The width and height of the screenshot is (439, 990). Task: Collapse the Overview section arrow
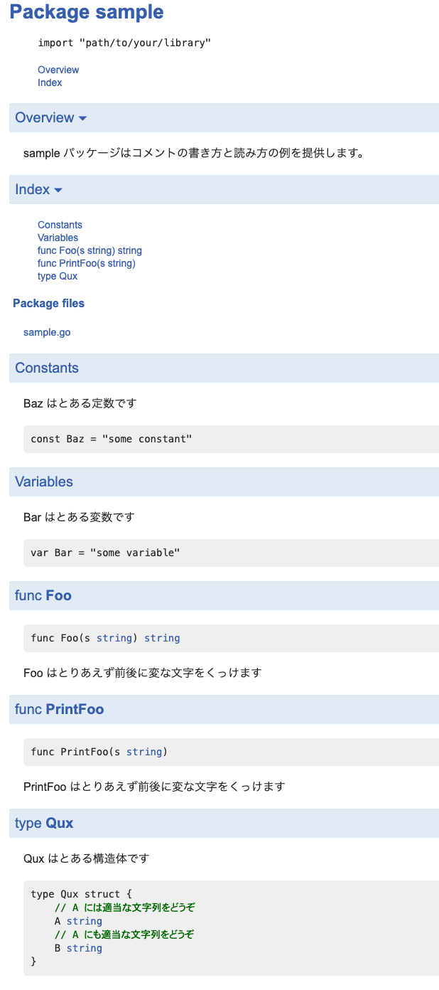(x=82, y=118)
